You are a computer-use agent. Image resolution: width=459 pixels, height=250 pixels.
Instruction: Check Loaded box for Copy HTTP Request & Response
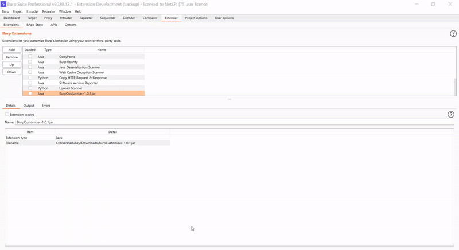click(x=30, y=77)
